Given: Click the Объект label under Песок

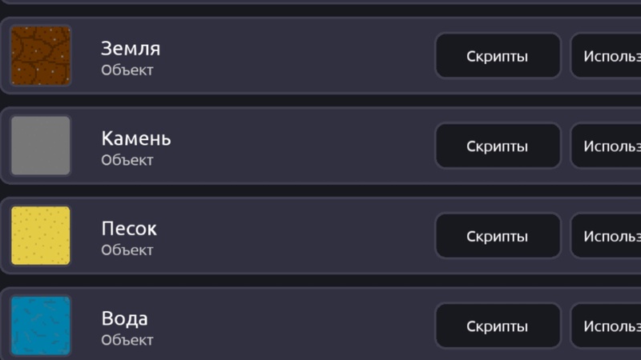Looking at the screenshot, I should coord(127,250).
